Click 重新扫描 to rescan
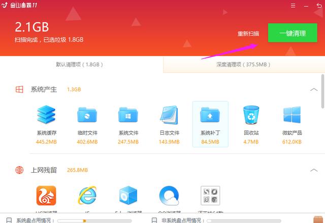Screen dimensions: 325x223 (248, 34)
